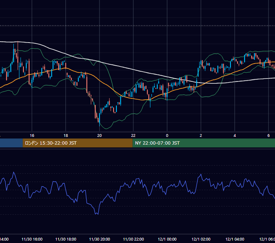Click the 11/30 18:00 date label
275x243 pixels.
(66, 239)
